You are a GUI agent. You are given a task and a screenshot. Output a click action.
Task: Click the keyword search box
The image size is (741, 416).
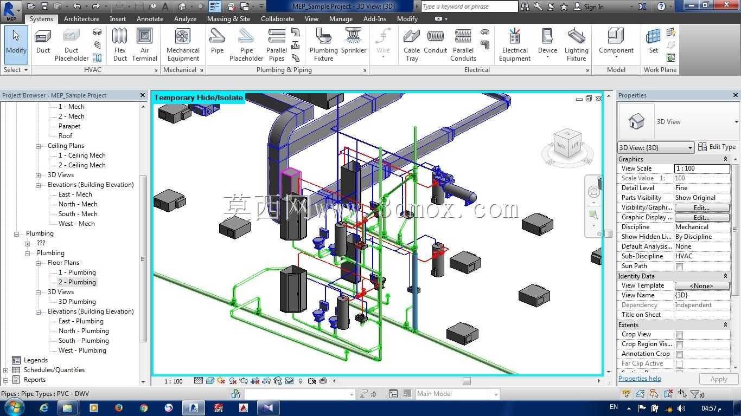coord(469,6)
